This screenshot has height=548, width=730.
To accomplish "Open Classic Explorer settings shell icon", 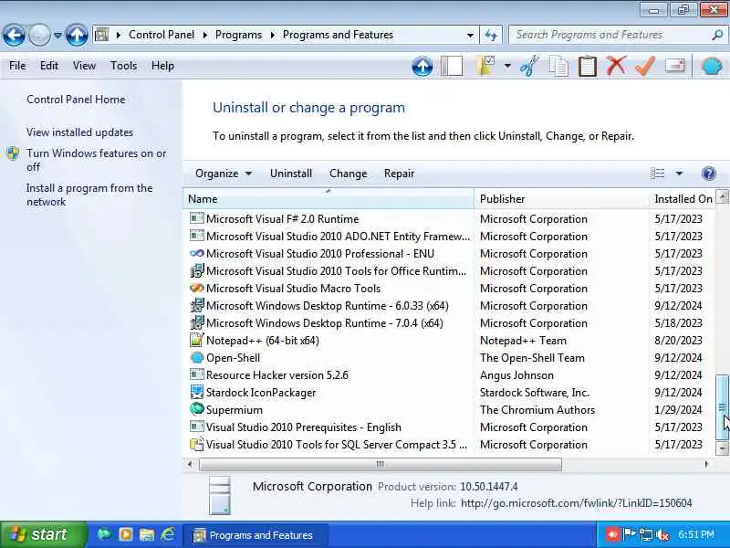I will [712, 66].
